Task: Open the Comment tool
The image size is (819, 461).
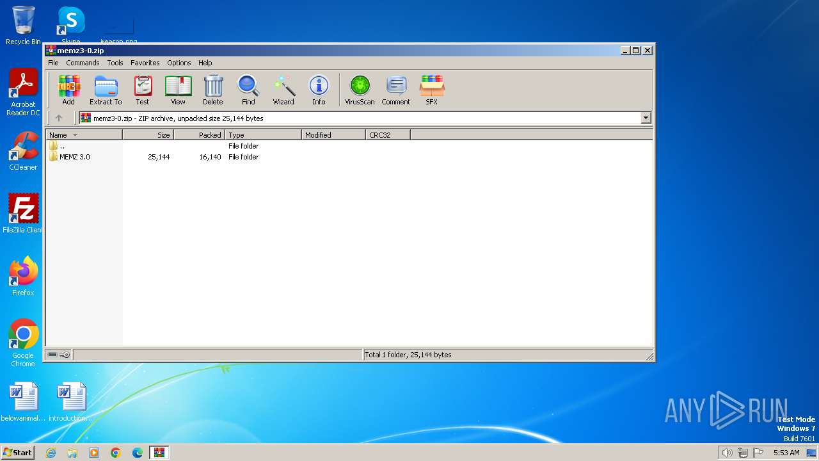Action: pyautogui.click(x=396, y=90)
